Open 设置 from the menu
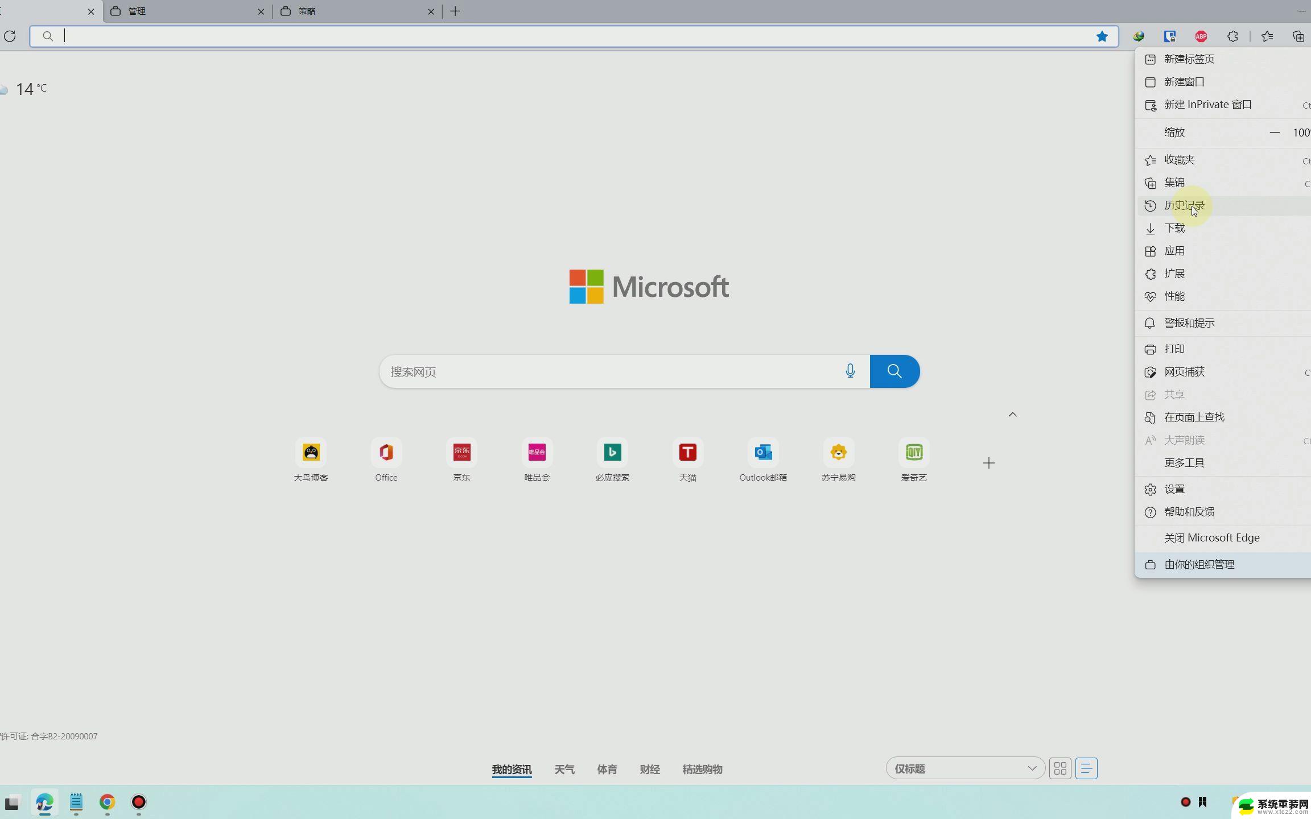Image resolution: width=1311 pixels, height=819 pixels. point(1223,489)
